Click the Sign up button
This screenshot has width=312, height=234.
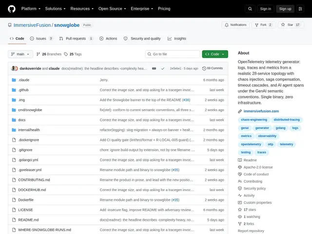(x=285, y=9)
